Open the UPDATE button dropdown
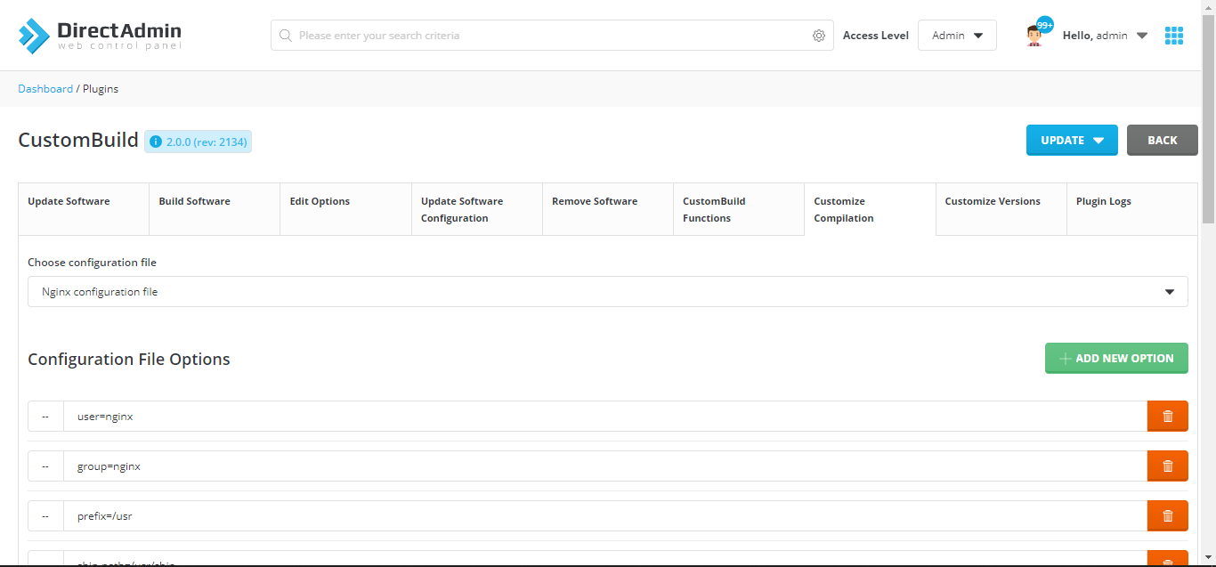 1072,140
